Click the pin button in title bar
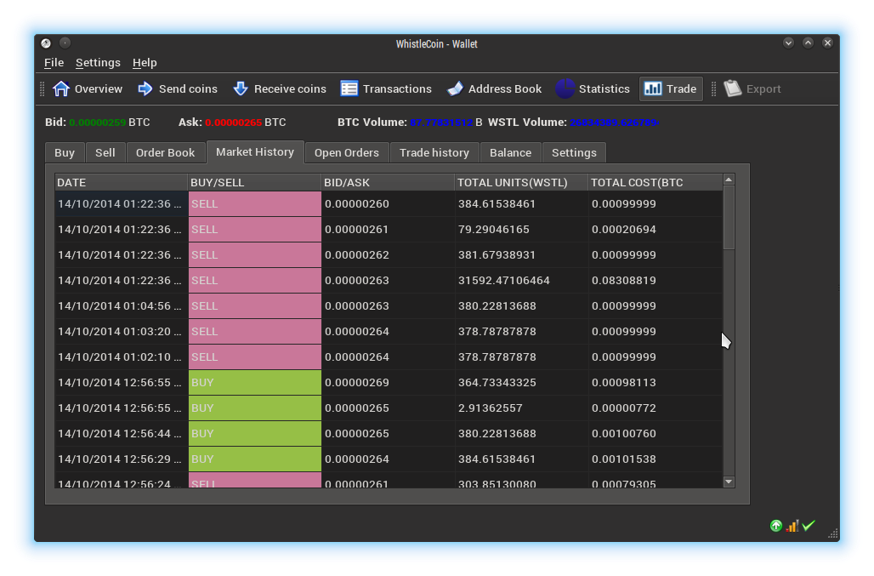Screen dimensions: 874x576 [x=65, y=43]
